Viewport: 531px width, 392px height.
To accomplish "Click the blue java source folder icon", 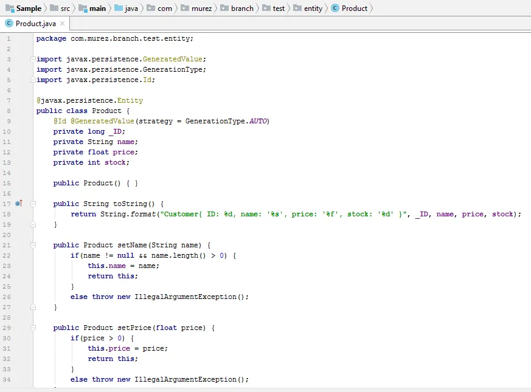I will 118,8.
